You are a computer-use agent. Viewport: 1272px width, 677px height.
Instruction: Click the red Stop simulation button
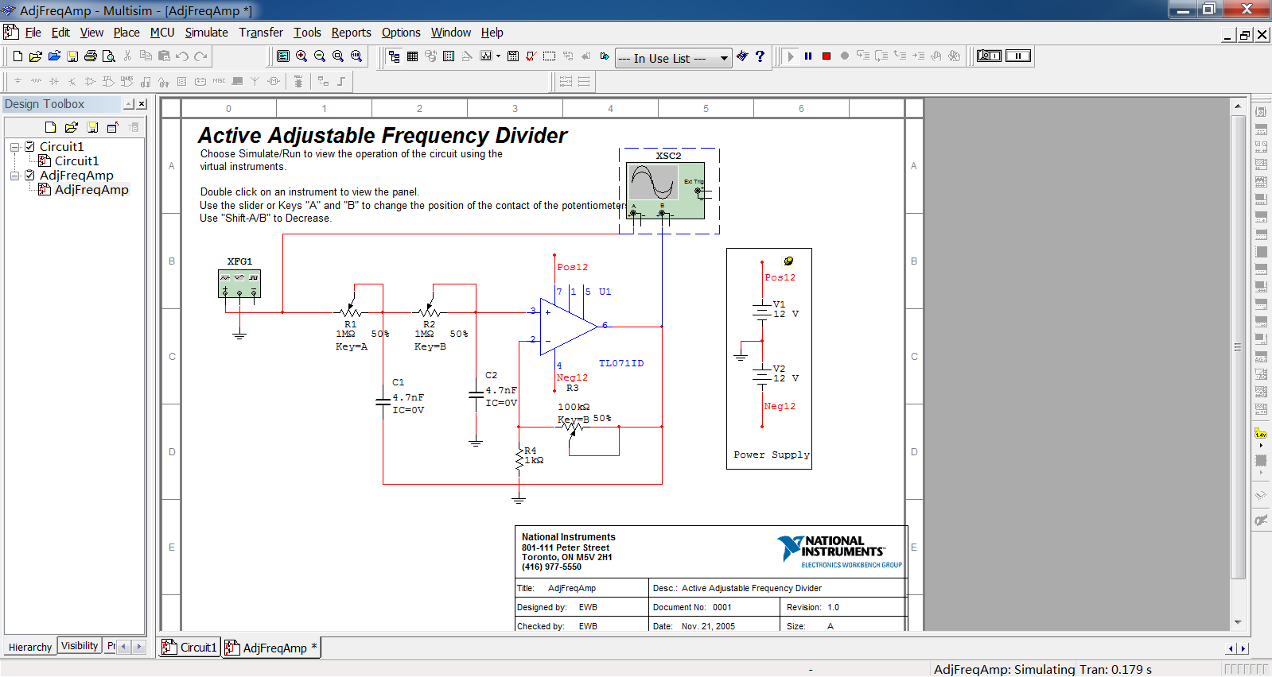click(x=827, y=56)
